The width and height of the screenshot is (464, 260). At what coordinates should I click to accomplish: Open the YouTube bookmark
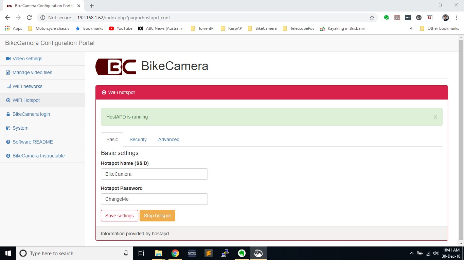click(x=121, y=28)
